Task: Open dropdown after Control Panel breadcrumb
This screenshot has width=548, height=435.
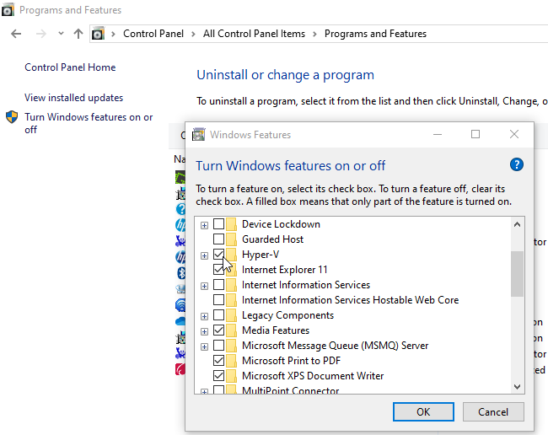Action: click(x=193, y=34)
